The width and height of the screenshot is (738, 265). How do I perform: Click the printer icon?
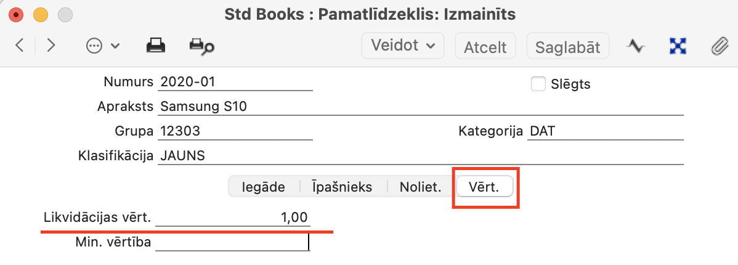155,46
